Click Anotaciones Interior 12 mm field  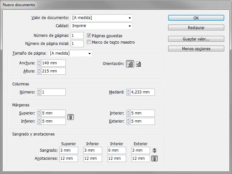117,158
